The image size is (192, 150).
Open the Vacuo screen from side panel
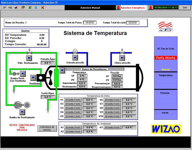[x=166, y=115]
